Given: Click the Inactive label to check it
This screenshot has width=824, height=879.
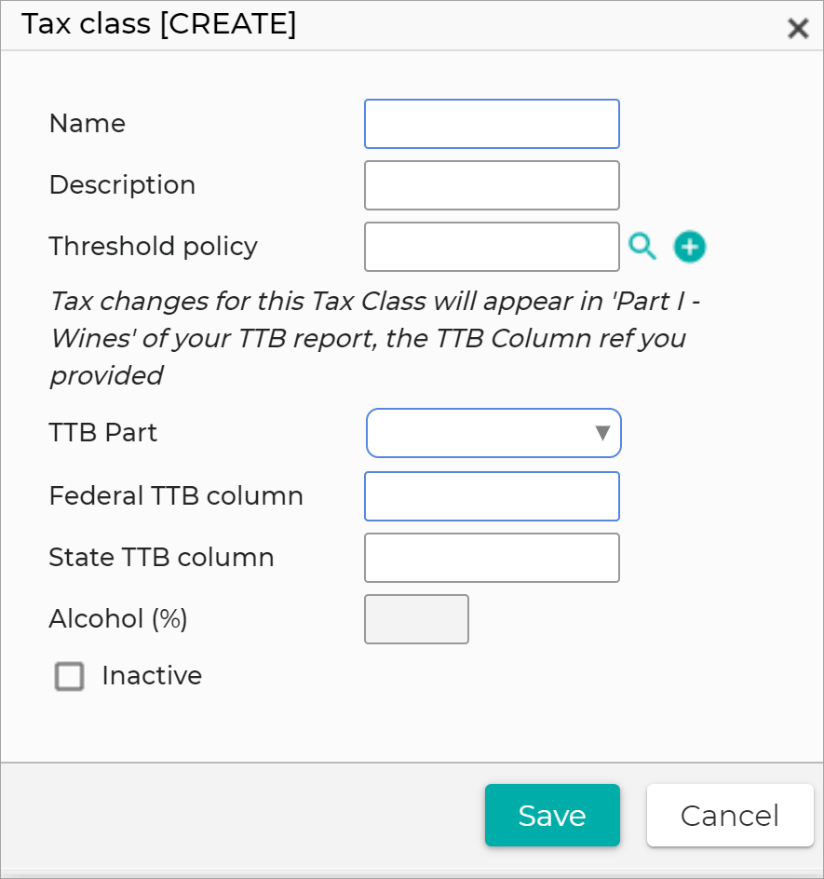Looking at the screenshot, I should point(151,676).
